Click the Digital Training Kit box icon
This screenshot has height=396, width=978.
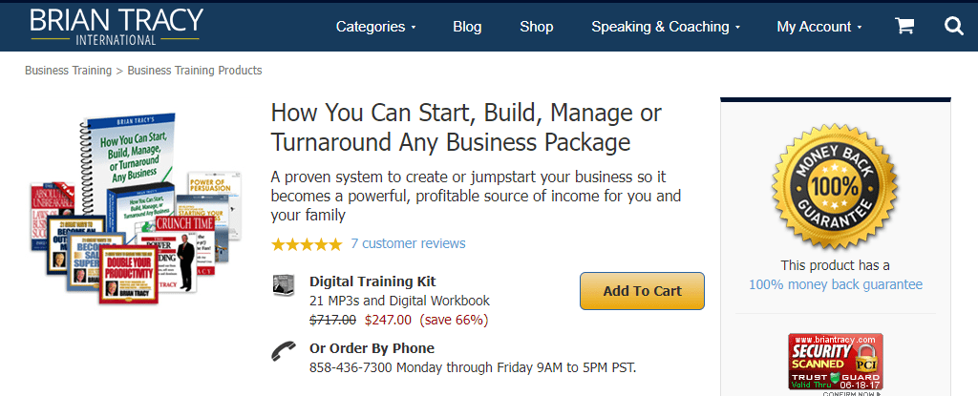click(283, 283)
